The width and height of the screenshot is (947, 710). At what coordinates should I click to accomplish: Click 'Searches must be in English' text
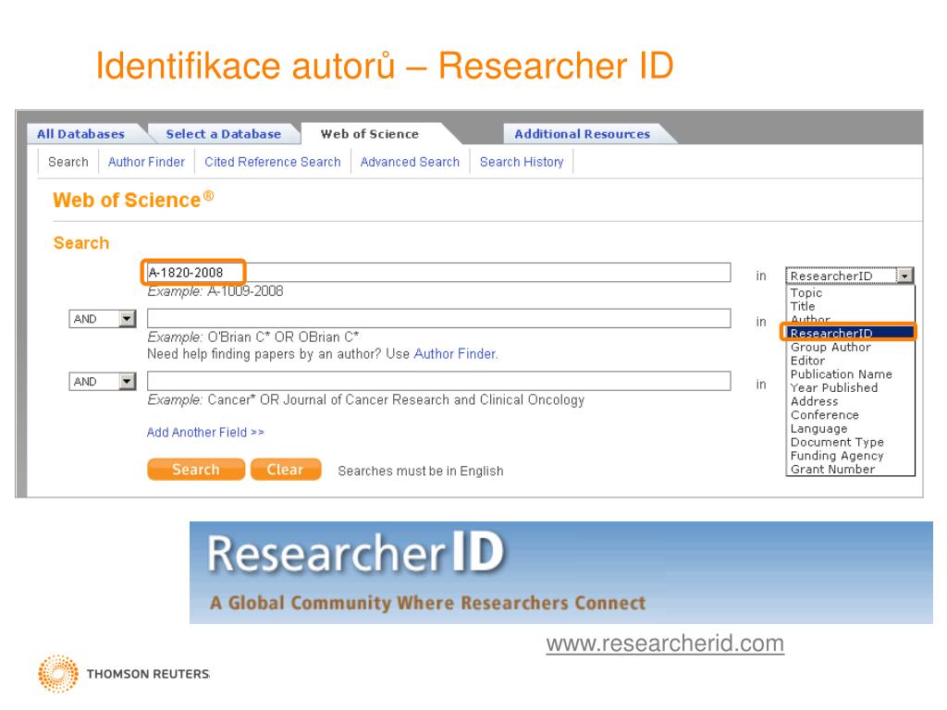click(x=421, y=471)
